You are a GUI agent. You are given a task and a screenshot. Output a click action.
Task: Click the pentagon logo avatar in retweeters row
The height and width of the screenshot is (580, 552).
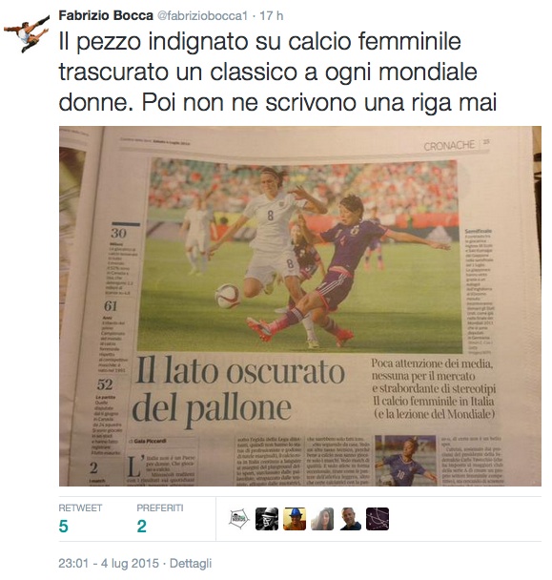(239, 519)
